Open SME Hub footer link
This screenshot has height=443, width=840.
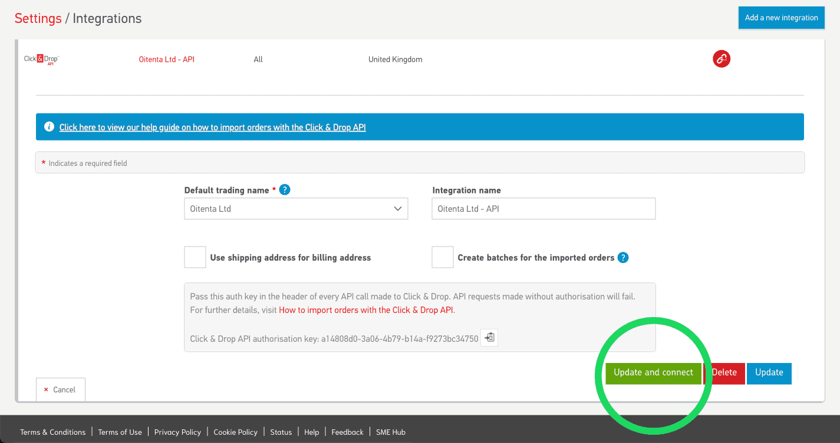[x=391, y=432]
